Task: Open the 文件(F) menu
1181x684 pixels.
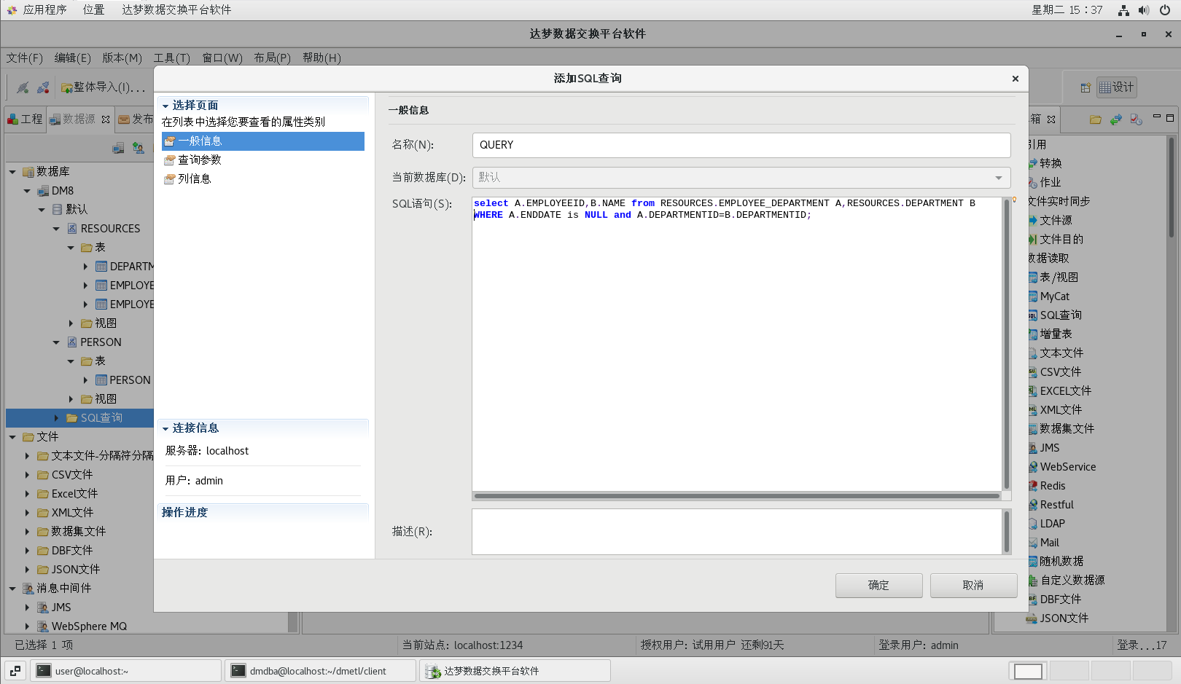Action: click(x=25, y=58)
